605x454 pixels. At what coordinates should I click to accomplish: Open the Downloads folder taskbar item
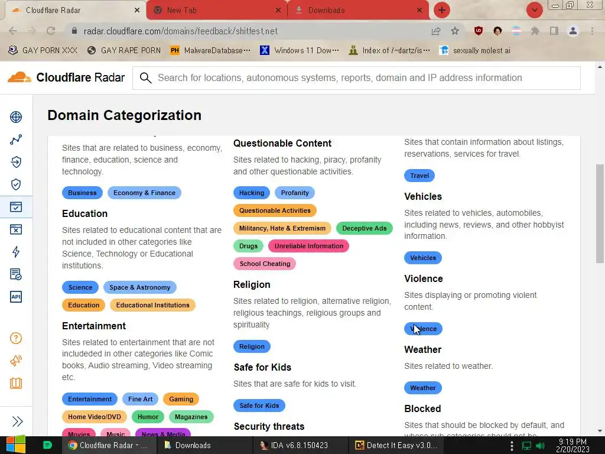[204, 445]
